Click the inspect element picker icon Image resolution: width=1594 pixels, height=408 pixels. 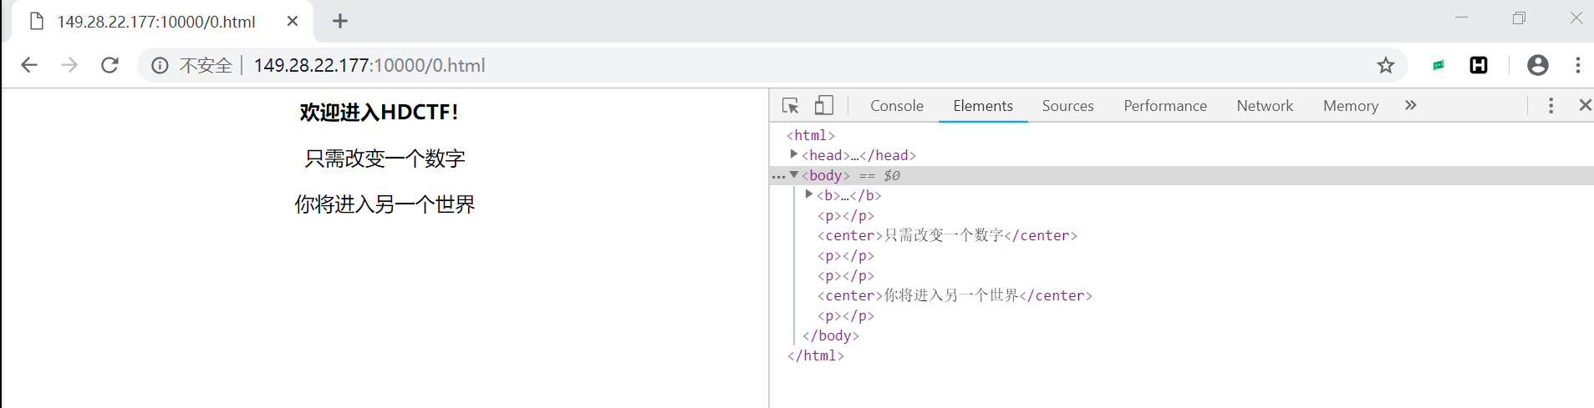[x=790, y=106]
